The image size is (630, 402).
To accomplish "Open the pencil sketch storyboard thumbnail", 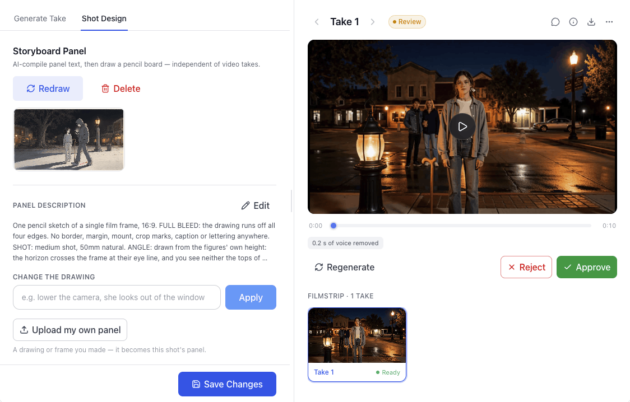I will pyautogui.click(x=69, y=139).
